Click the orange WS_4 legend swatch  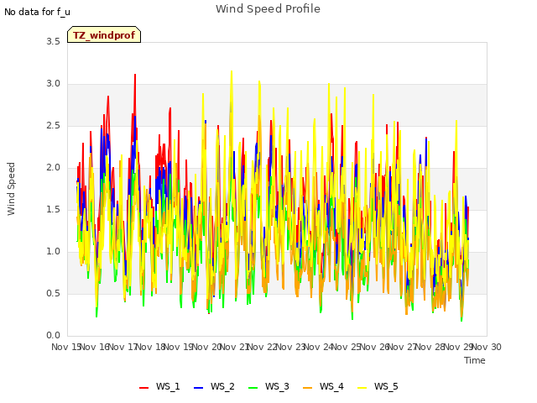coord(308,388)
